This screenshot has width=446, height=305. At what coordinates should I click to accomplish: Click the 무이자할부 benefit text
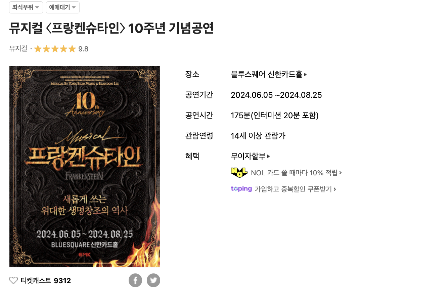(x=248, y=156)
